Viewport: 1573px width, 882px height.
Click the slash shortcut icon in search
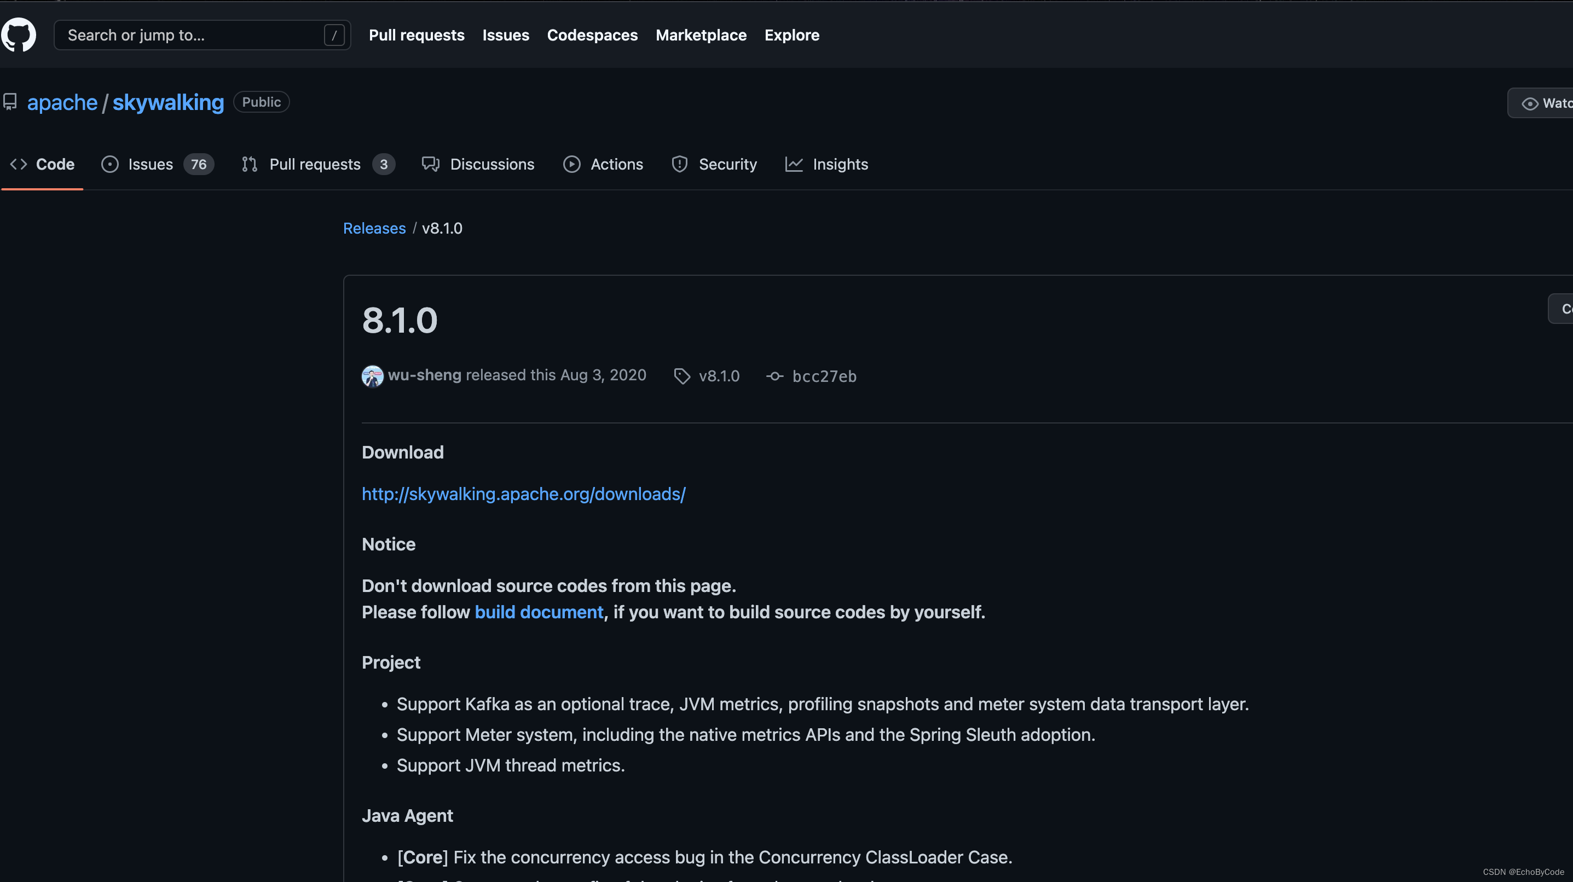(333, 36)
